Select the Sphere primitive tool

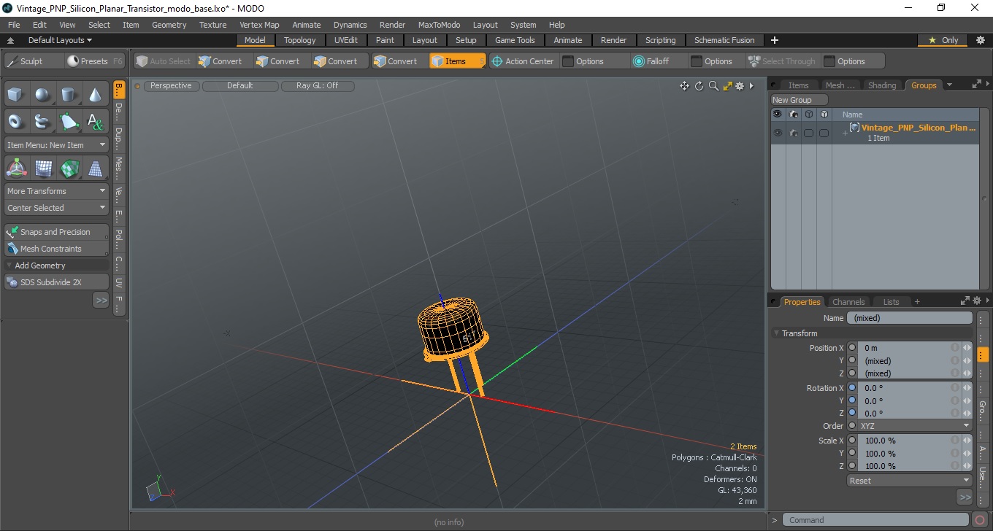click(43, 95)
